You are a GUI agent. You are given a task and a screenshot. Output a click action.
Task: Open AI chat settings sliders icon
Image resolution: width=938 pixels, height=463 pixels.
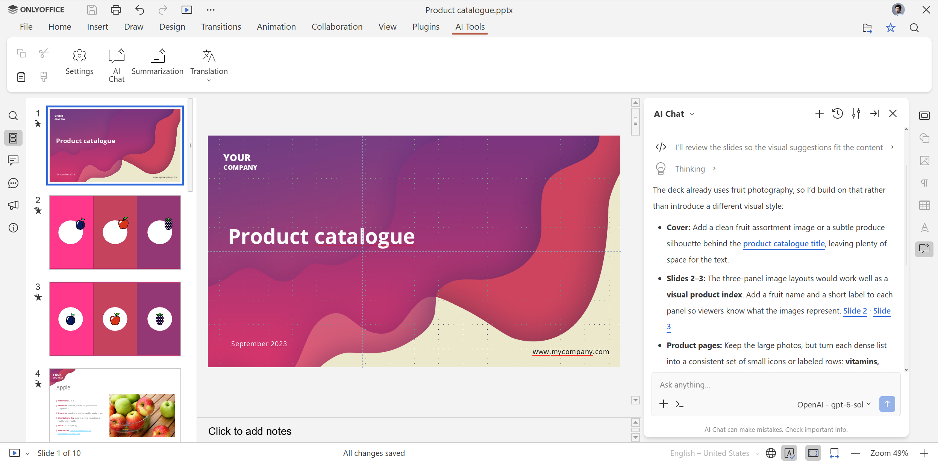pyautogui.click(x=856, y=114)
